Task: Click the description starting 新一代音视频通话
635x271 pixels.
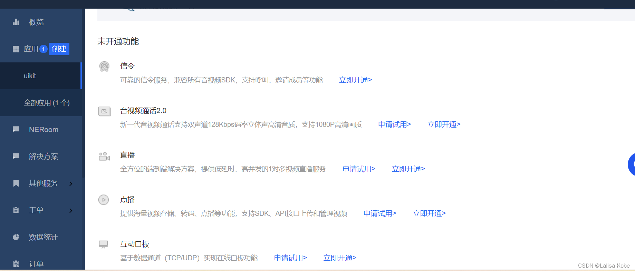Action: pos(241,124)
